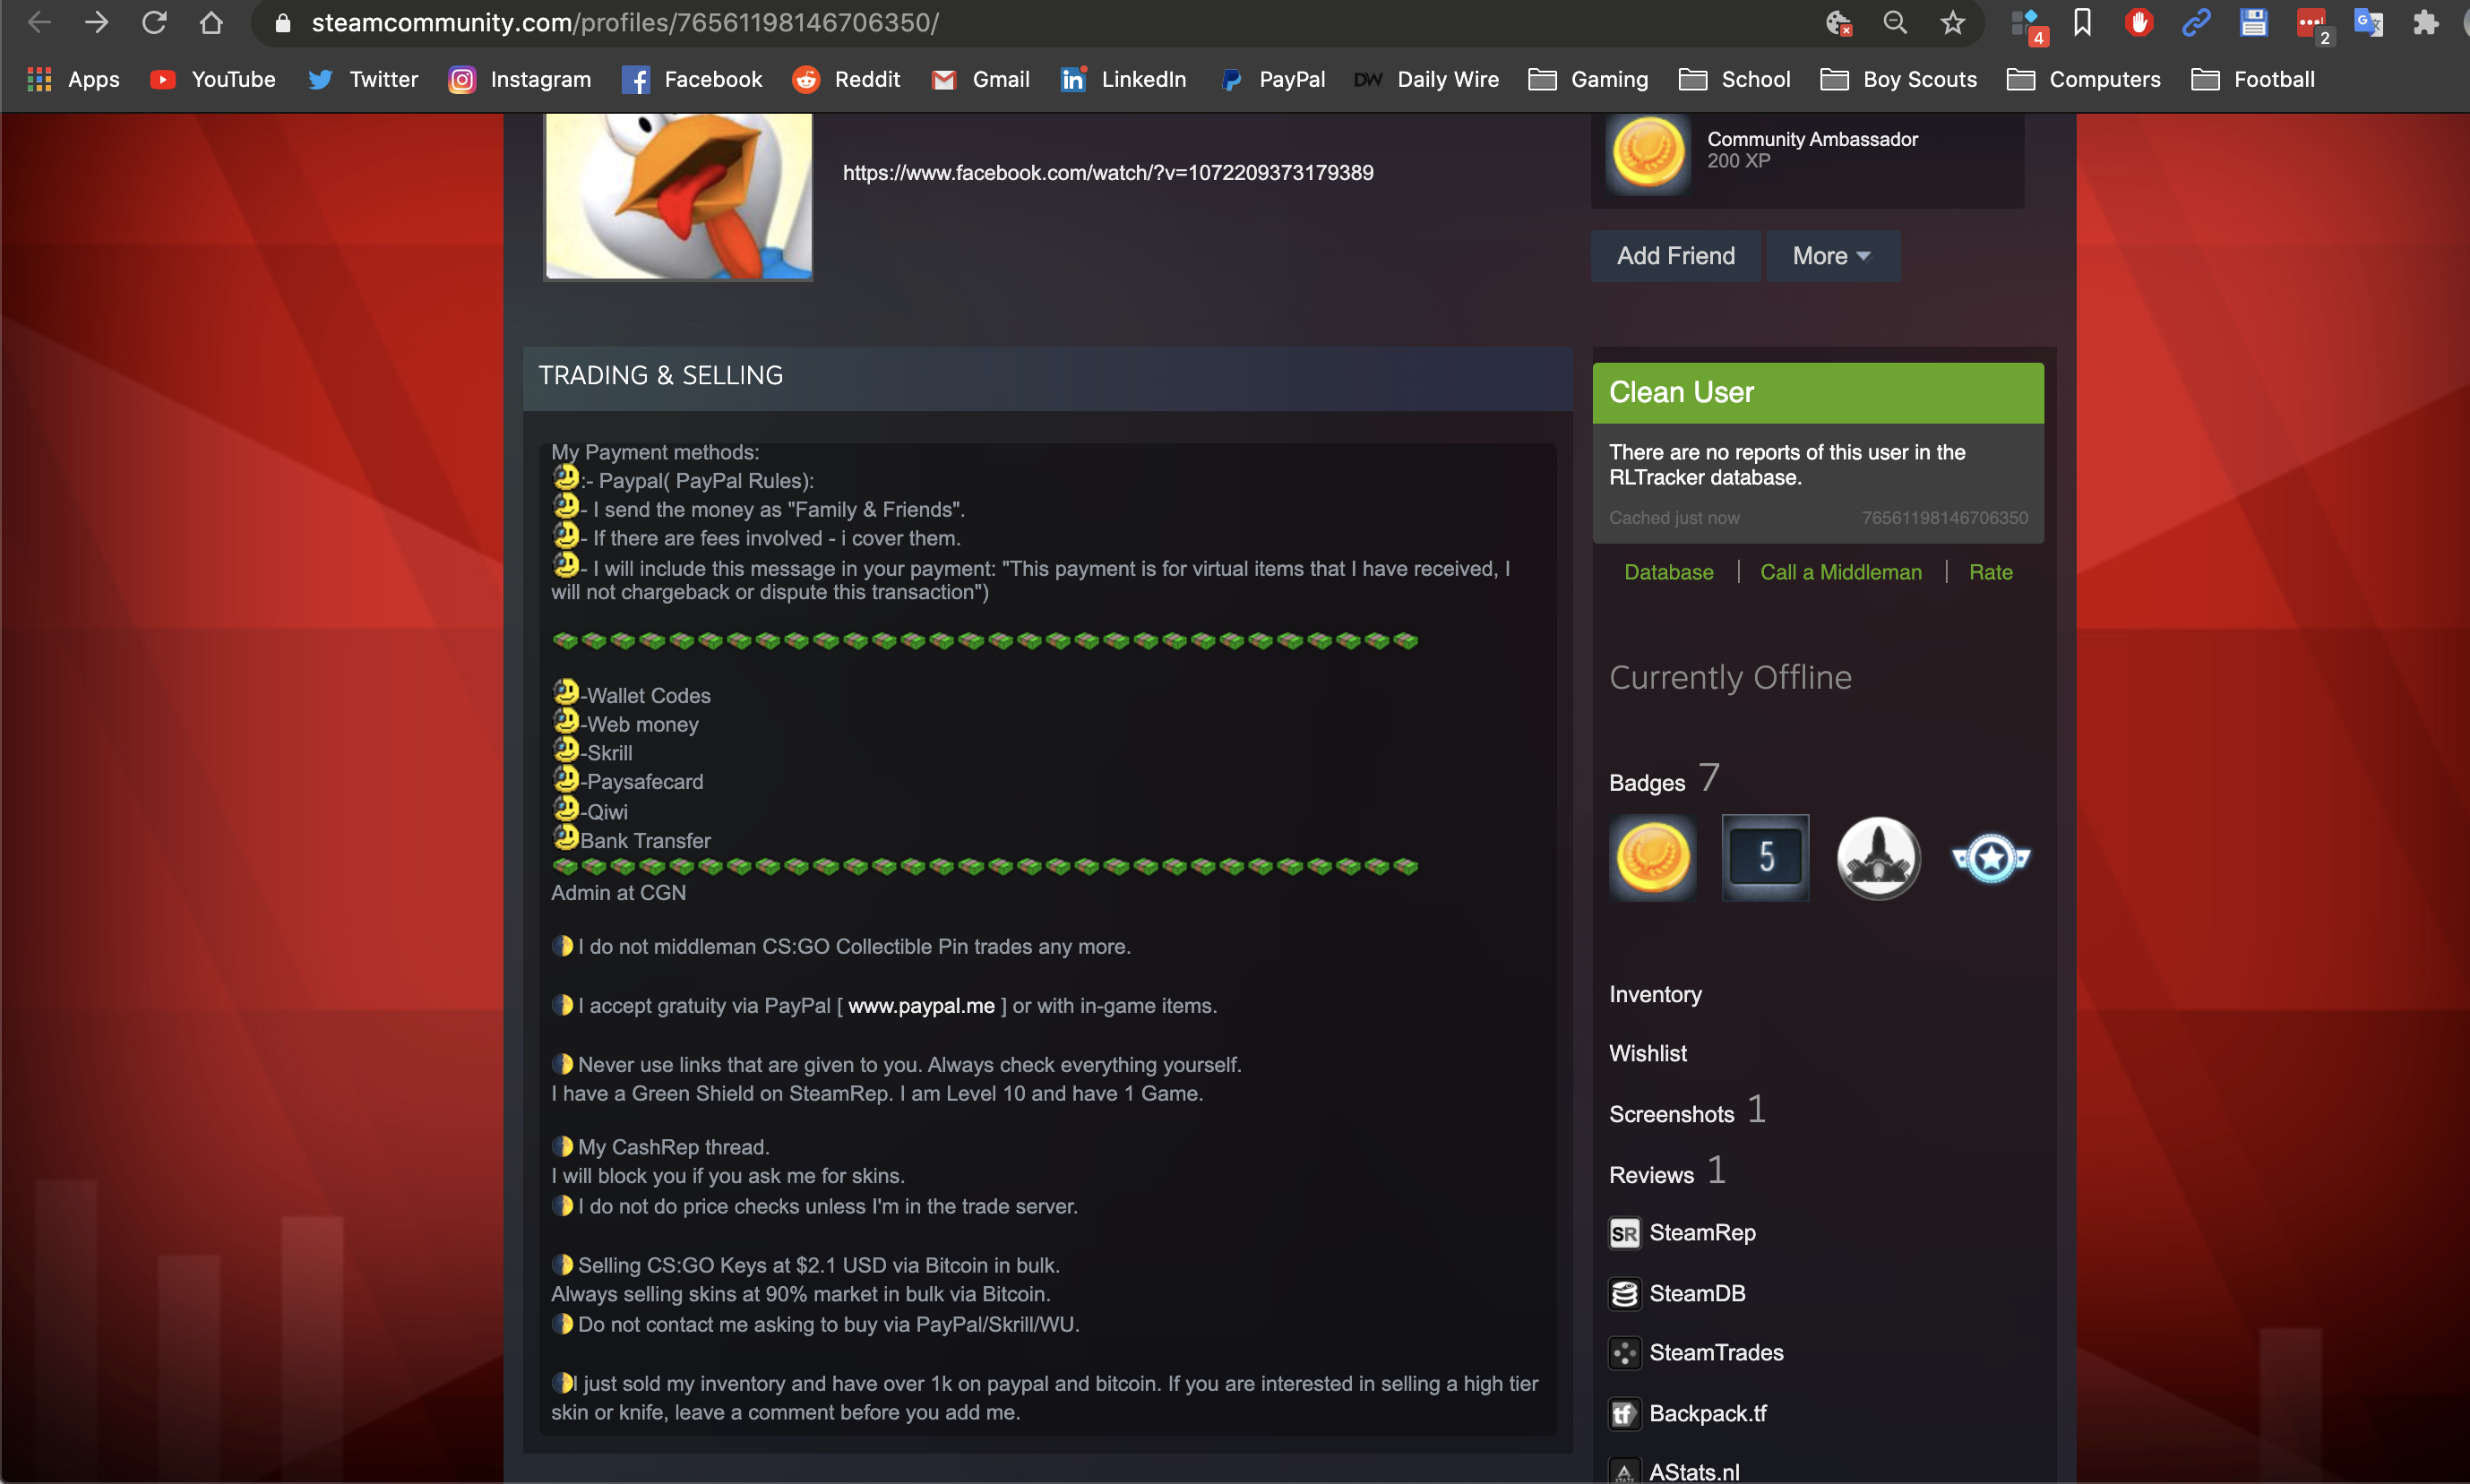Click the Steam ID 76561198146706350 text
This screenshot has height=1484, width=2470.
tap(1944, 518)
